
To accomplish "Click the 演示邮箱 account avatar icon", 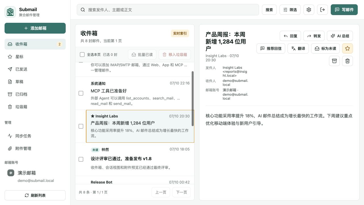I will pyautogui.click(x=11, y=173).
